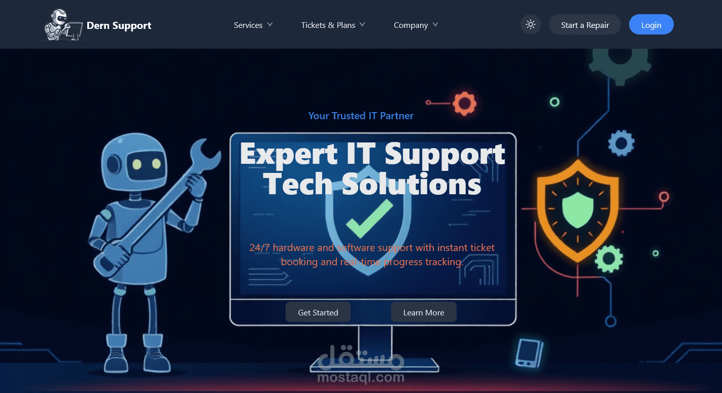Screen dimensions: 722x393
Task: Click the Learn More button
Action: click(x=424, y=312)
